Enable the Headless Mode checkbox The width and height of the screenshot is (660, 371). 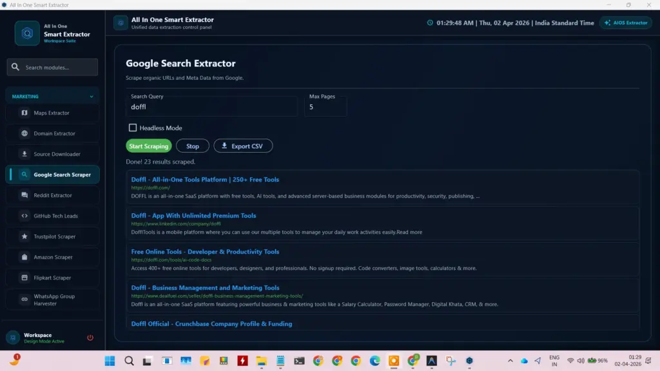133,128
